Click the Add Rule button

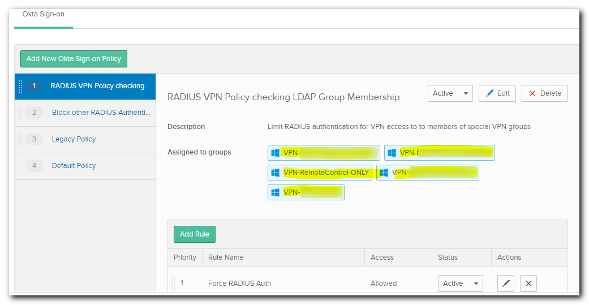[194, 234]
